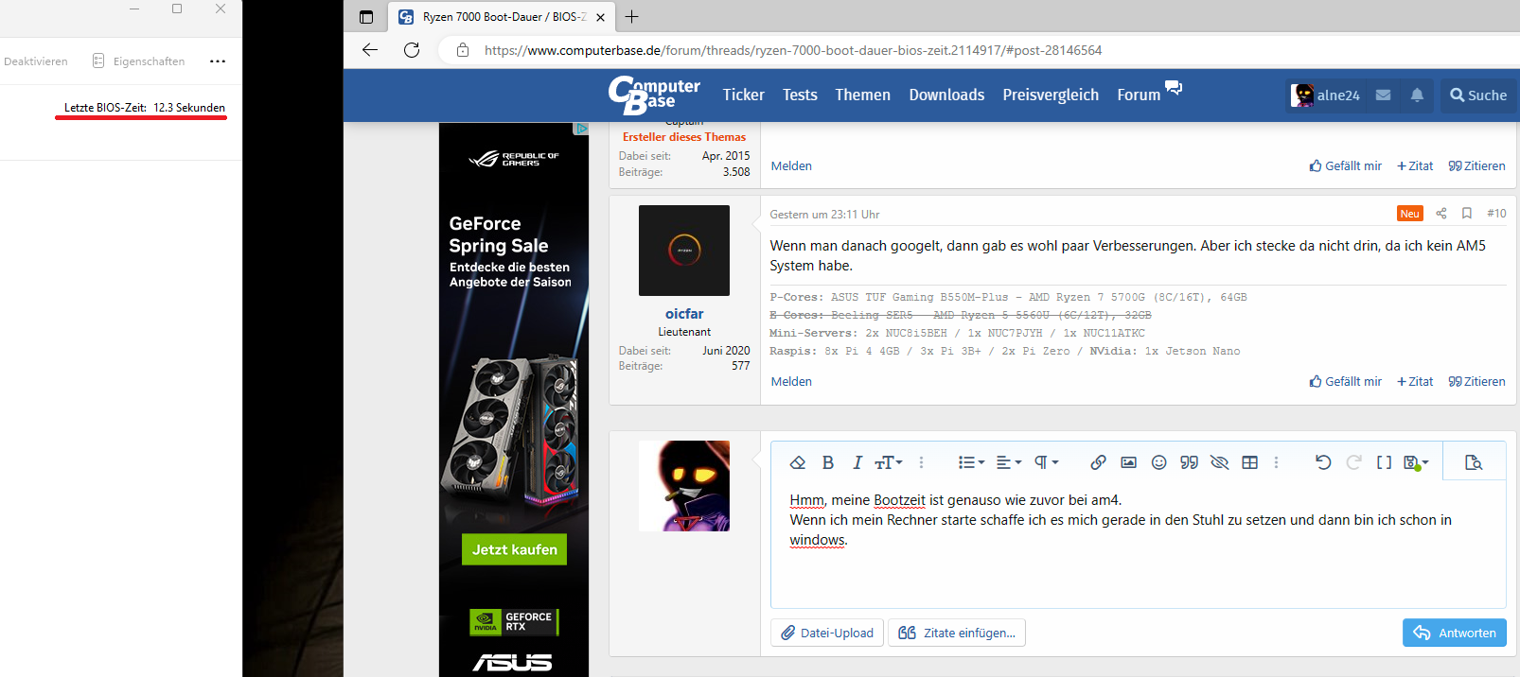Click Melden under oicfar's post

[x=791, y=382]
